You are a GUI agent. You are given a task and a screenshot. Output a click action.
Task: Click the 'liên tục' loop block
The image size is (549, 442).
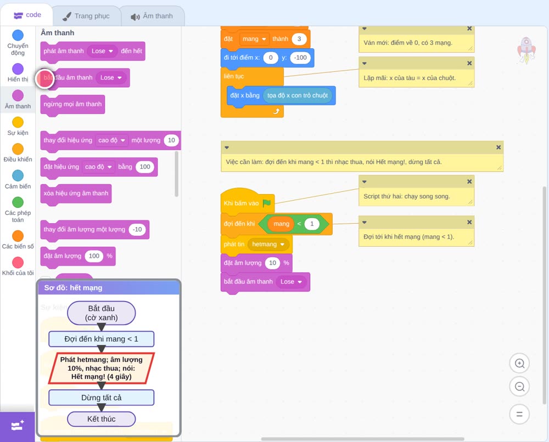click(x=234, y=77)
